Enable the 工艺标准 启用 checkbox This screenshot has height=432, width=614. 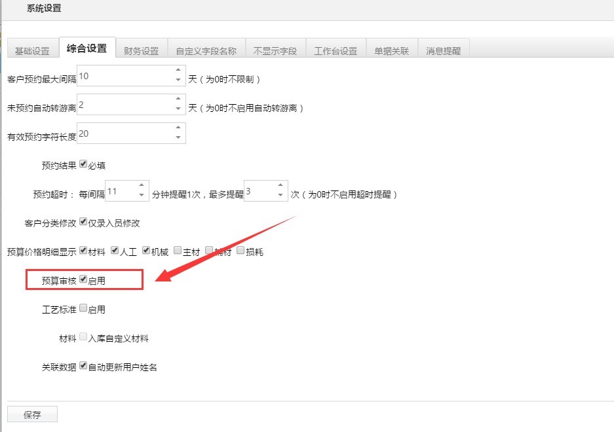click(84, 308)
